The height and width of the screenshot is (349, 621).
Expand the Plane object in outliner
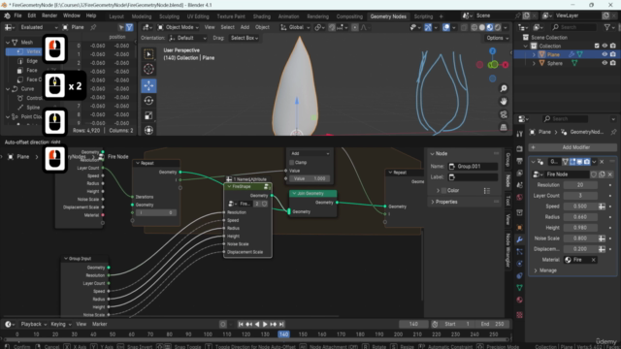click(534, 54)
